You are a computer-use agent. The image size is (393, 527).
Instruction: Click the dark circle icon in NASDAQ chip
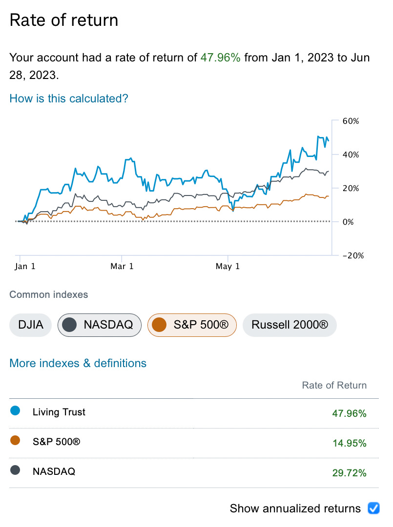[x=71, y=325]
